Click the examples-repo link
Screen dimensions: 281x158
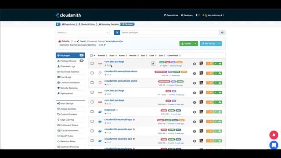point(114,41)
